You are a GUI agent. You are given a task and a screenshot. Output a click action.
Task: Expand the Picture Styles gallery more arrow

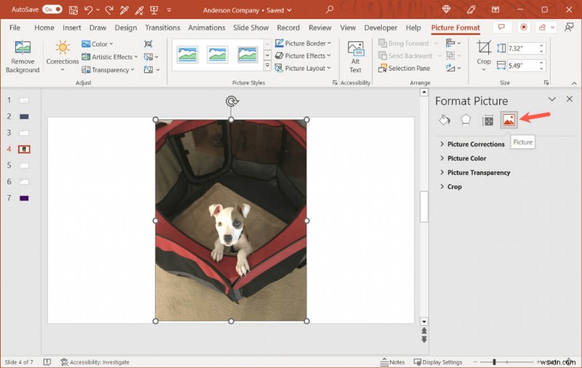coord(267,66)
